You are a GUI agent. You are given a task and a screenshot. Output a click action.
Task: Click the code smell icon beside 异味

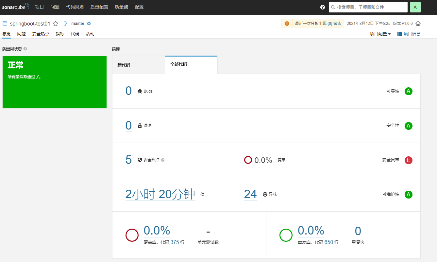click(265, 194)
